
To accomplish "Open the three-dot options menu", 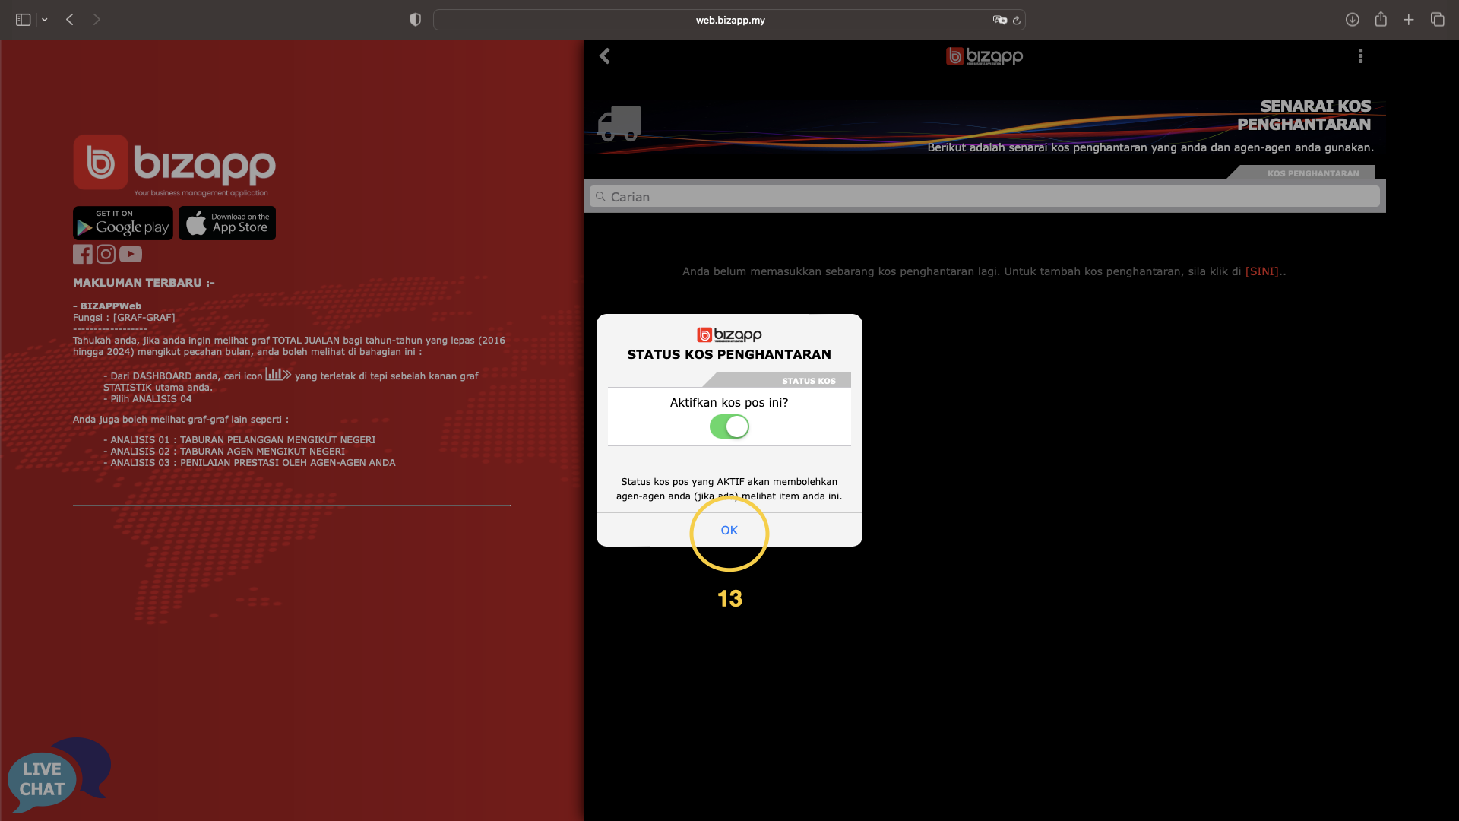I will pyautogui.click(x=1360, y=56).
